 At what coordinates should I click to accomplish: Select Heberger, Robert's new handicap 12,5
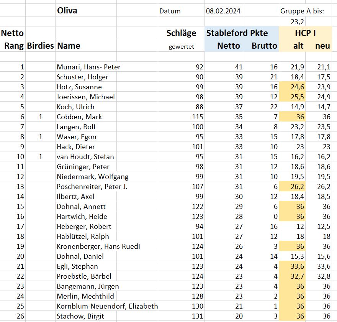pyautogui.click(x=324, y=226)
